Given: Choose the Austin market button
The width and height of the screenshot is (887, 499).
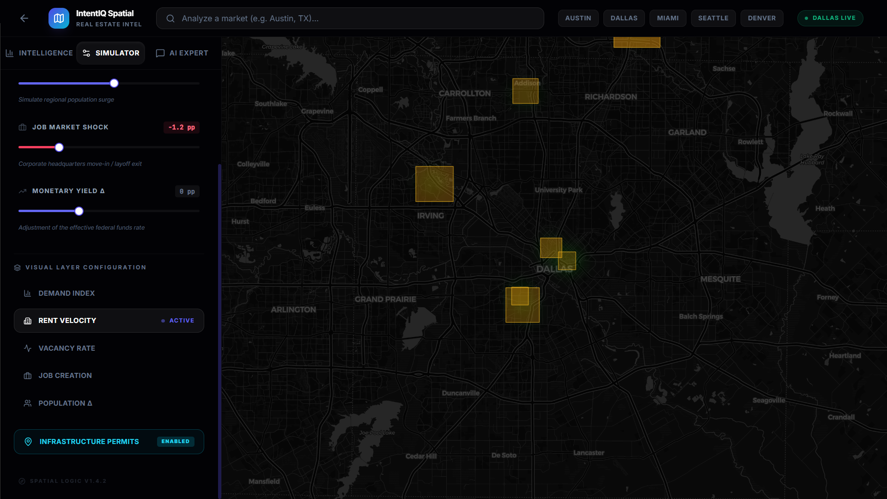Looking at the screenshot, I should pyautogui.click(x=578, y=18).
